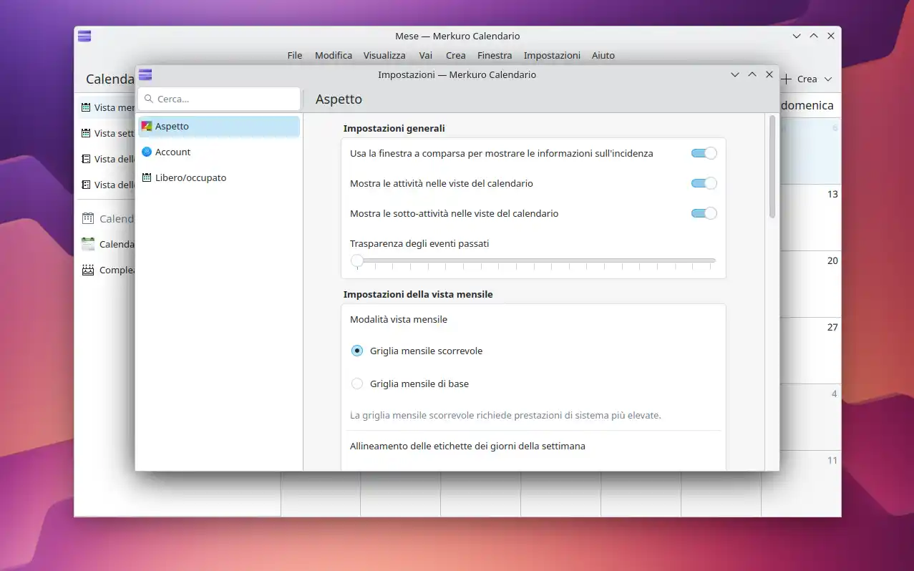
Task: Close the Impostazioni settings dialog
Action: [x=769, y=74]
